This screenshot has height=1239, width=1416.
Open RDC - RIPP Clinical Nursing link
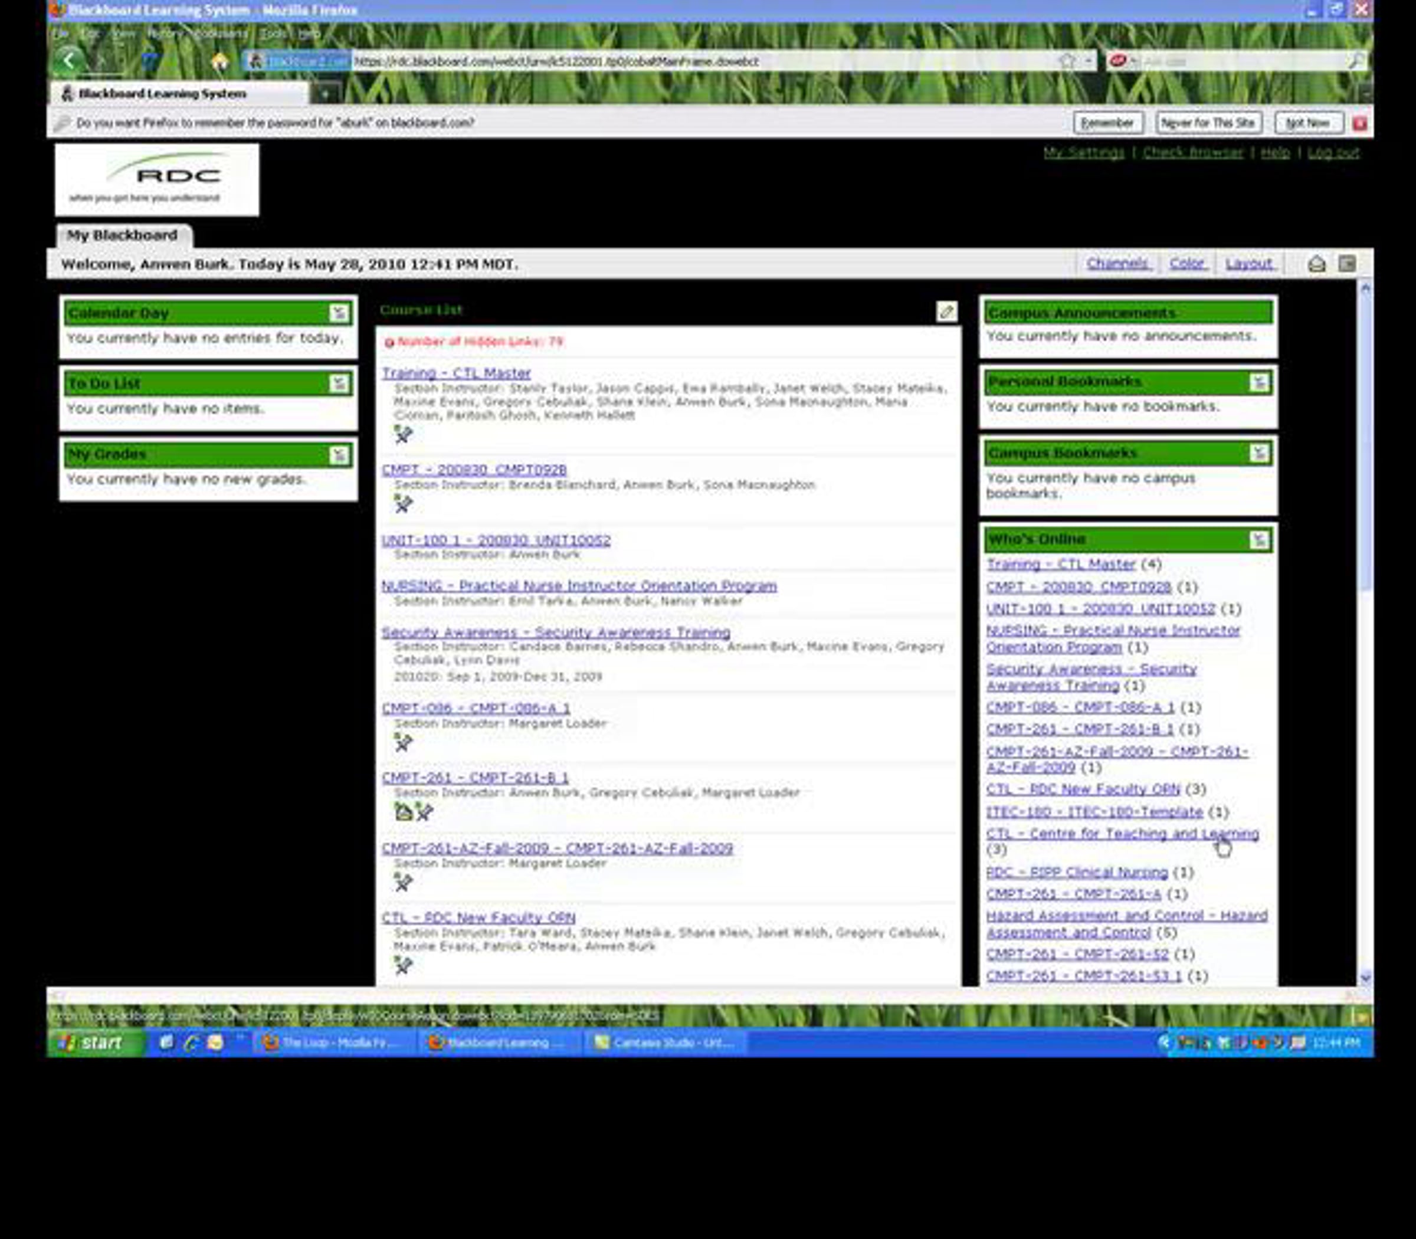point(1077,873)
